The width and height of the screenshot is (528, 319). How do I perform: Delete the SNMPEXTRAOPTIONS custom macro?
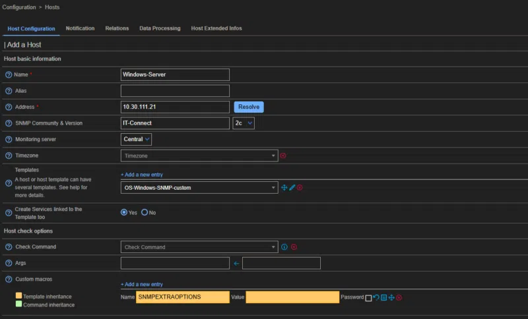(399, 298)
